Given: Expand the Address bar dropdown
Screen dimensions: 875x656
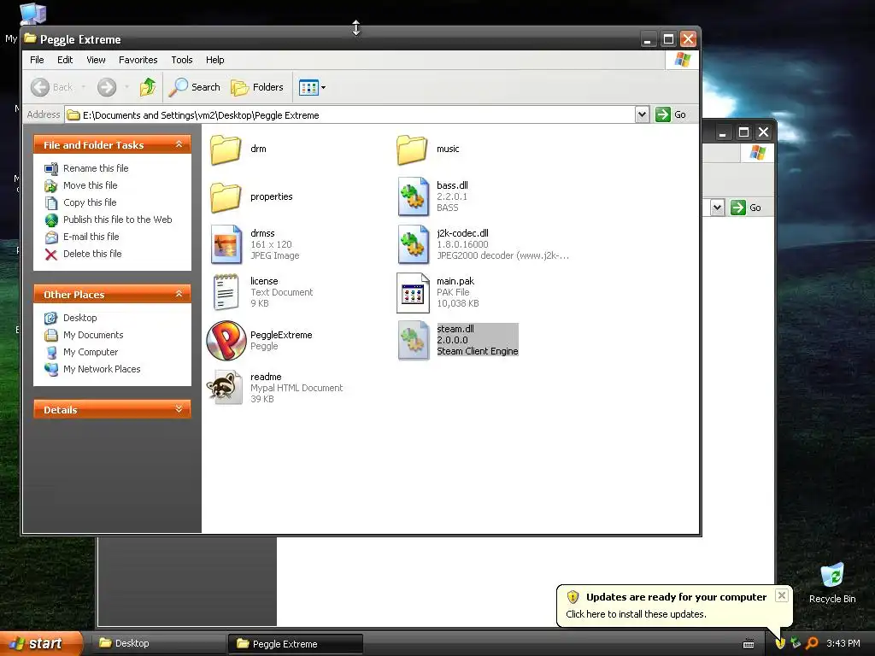Looking at the screenshot, I should (x=642, y=114).
